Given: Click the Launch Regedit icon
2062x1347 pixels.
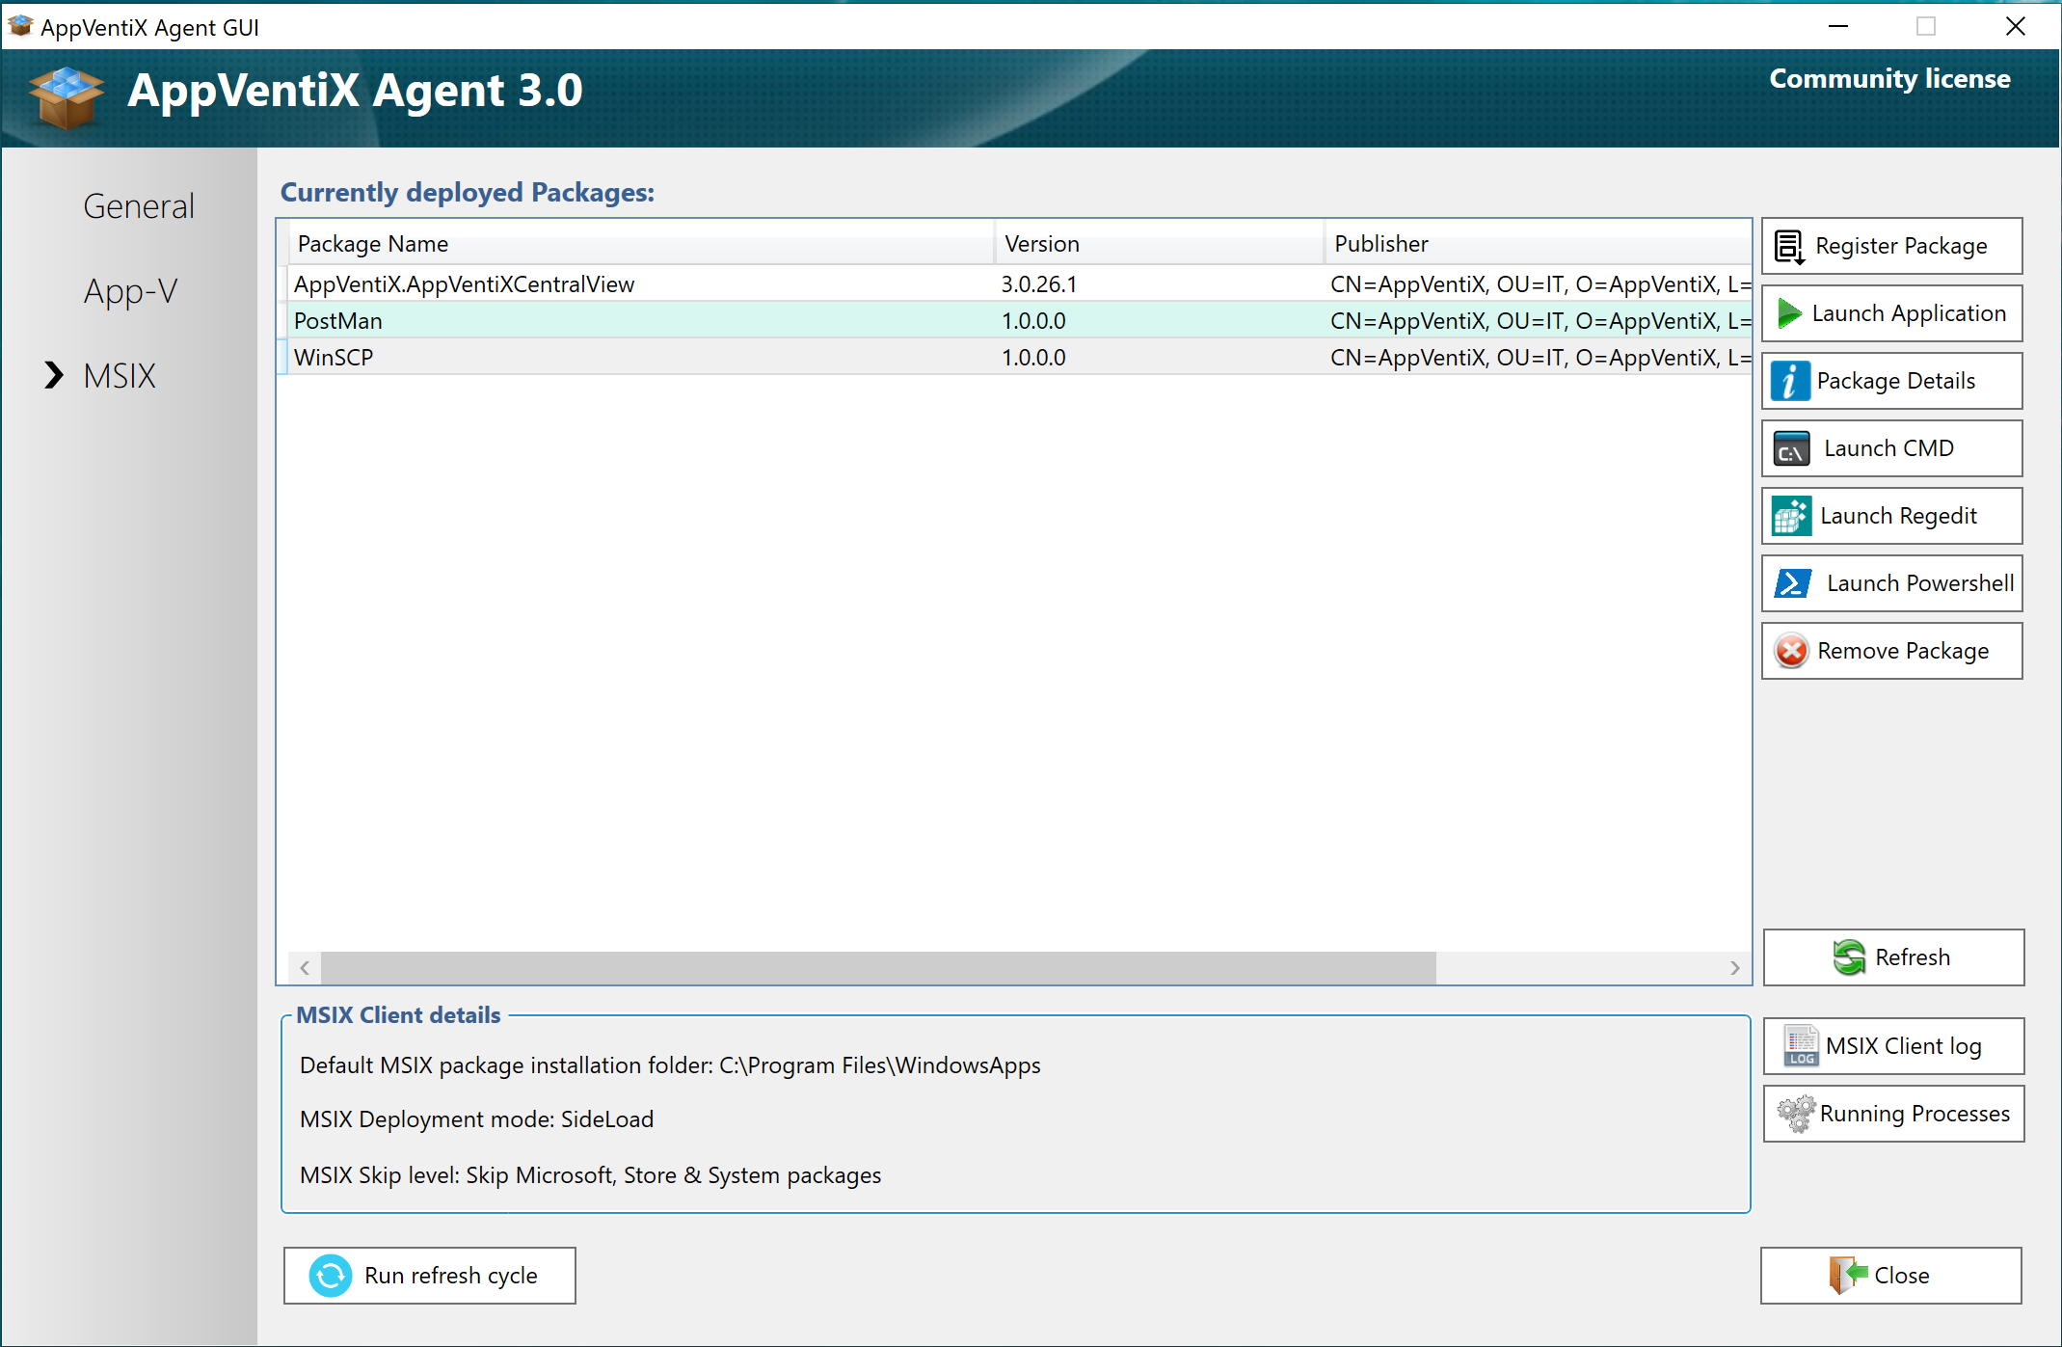Looking at the screenshot, I should 1791,517.
